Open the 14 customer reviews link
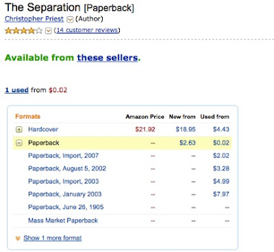Screen dimensions: 274x252 pyautogui.click(x=87, y=30)
